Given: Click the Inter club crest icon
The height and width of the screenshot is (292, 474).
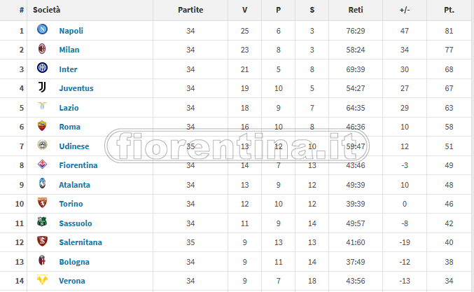Looking at the screenshot, I should coord(42,69).
